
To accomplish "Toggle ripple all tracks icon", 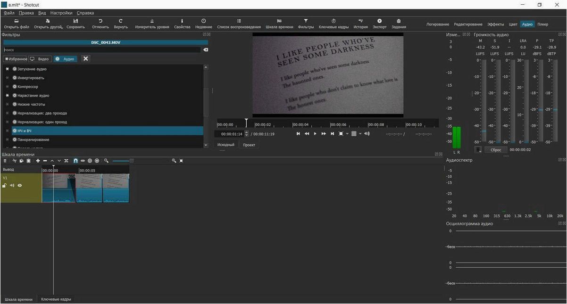I will click(x=97, y=161).
